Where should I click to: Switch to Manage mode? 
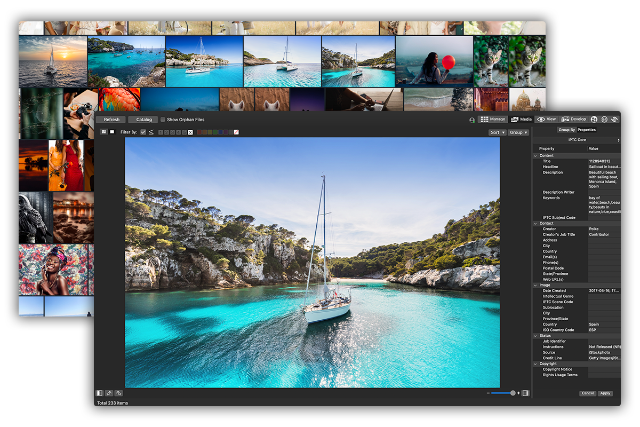click(492, 119)
